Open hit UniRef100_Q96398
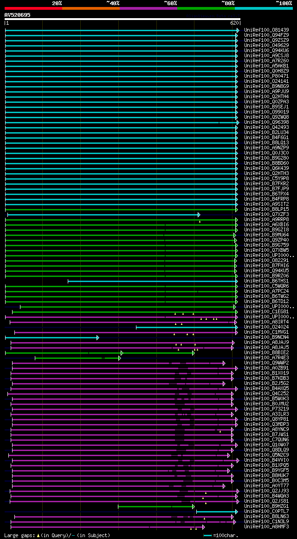The width and height of the screenshot is (297, 539). 266,122
